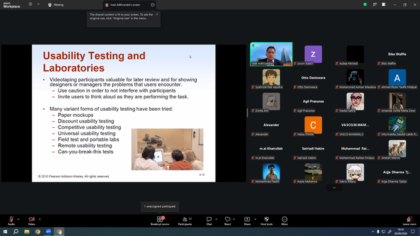Switch to the Meeting tab

coord(56,5)
